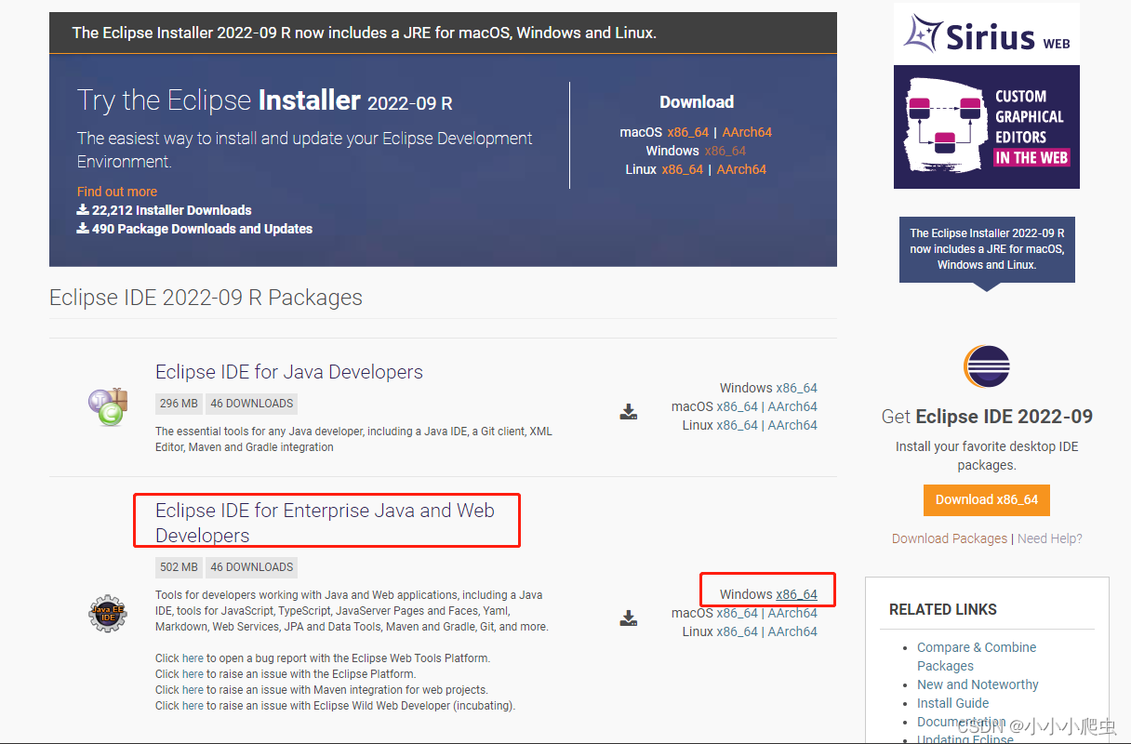Open Compare & Combine Packages link
The height and width of the screenshot is (744, 1131).
point(977,657)
